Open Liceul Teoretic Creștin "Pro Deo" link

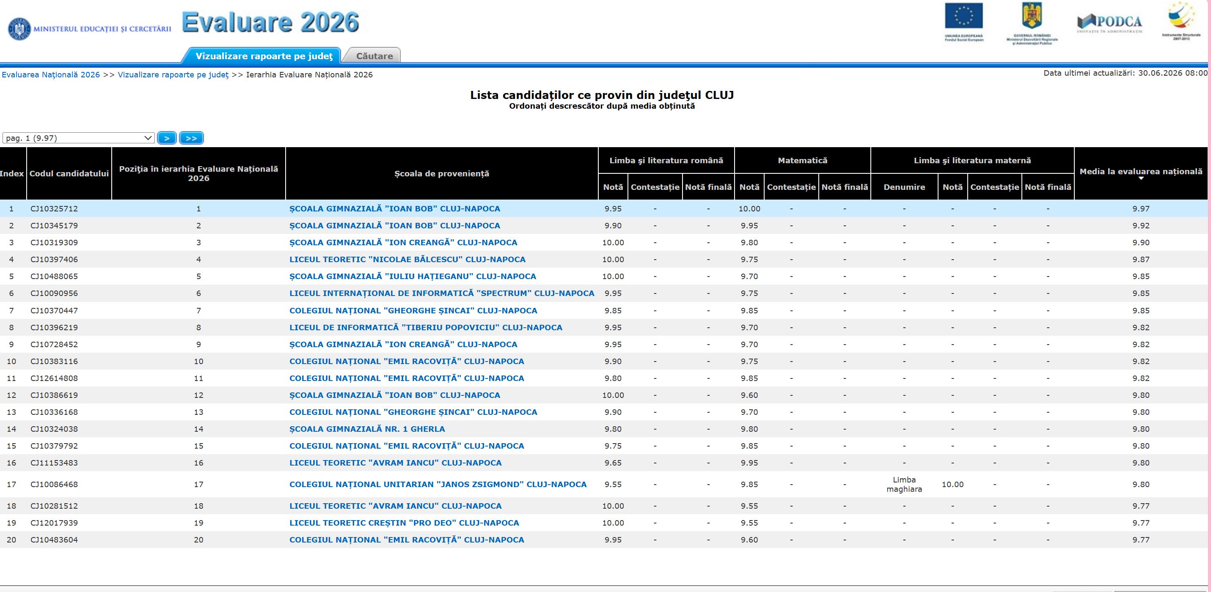[x=404, y=523]
